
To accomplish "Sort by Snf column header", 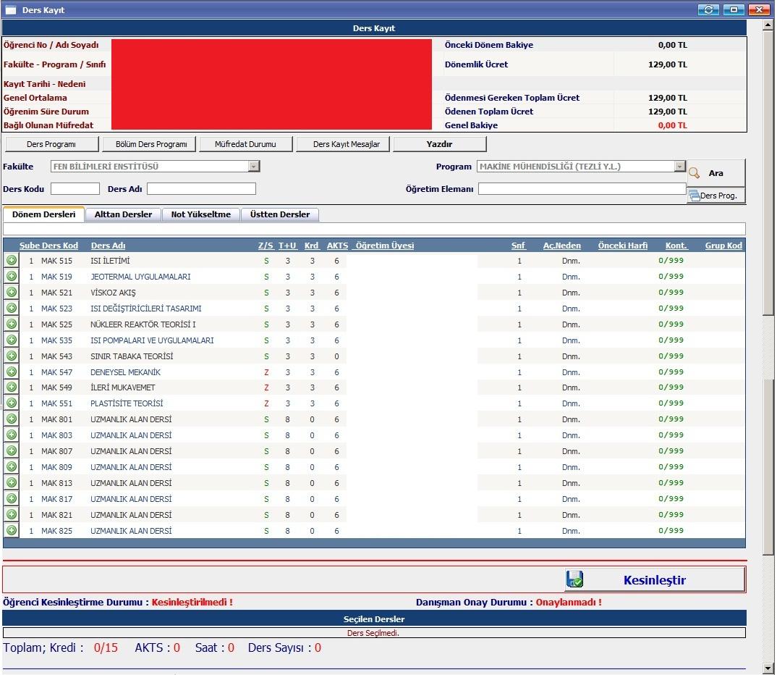I will 518,246.
